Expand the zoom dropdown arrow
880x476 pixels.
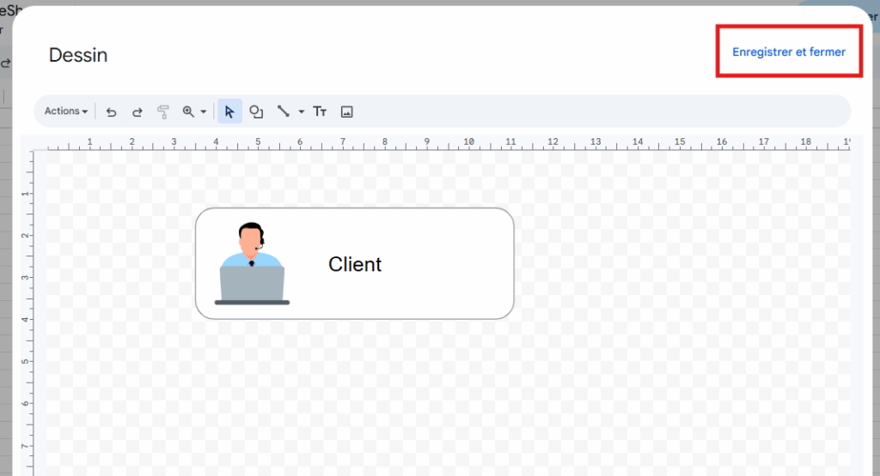pos(203,111)
